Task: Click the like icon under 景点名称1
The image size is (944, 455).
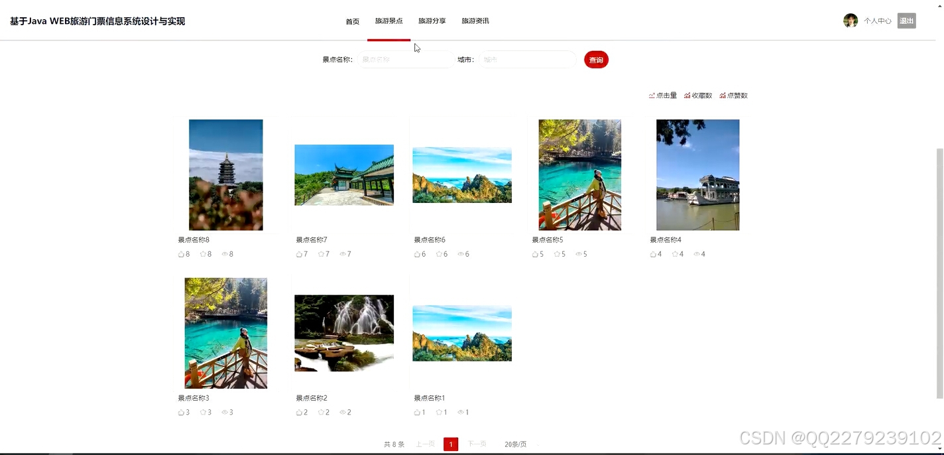Action: coord(416,412)
